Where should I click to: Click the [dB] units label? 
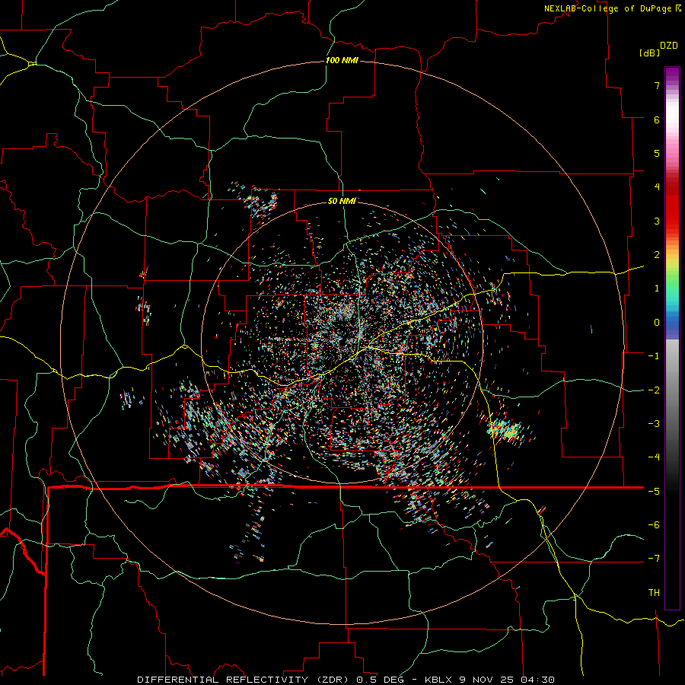point(649,53)
